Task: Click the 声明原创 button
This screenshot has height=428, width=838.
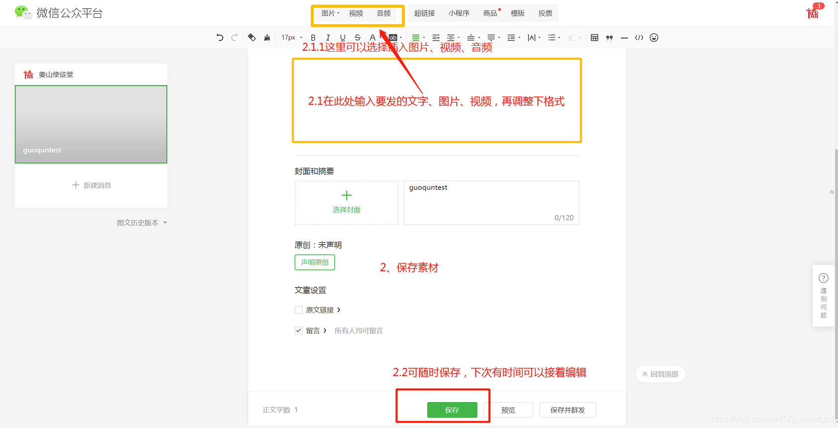Action: [314, 262]
